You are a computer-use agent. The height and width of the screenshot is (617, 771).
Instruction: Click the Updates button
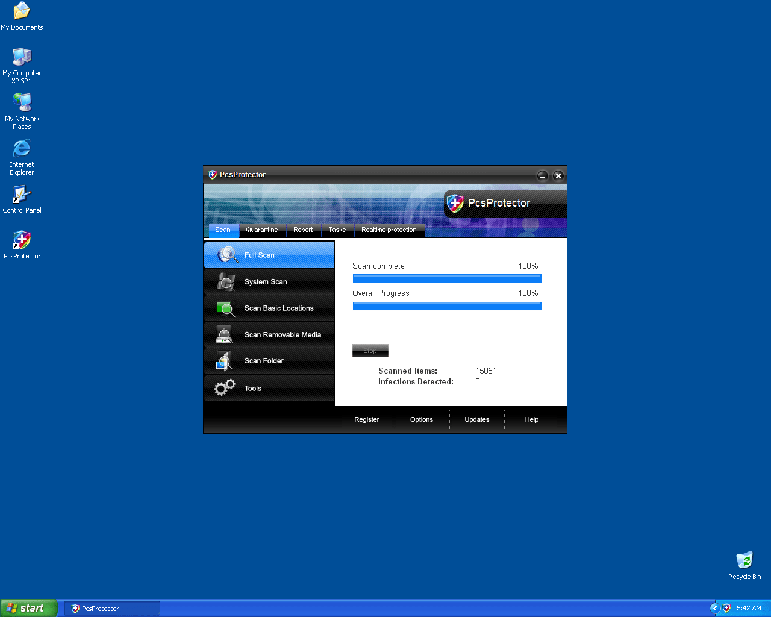click(477, 419)
